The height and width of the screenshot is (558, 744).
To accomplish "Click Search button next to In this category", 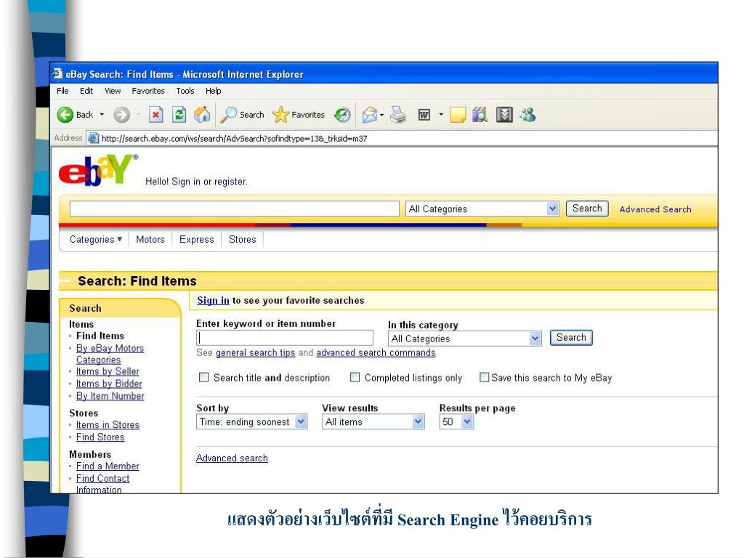I will pos(571,337).
